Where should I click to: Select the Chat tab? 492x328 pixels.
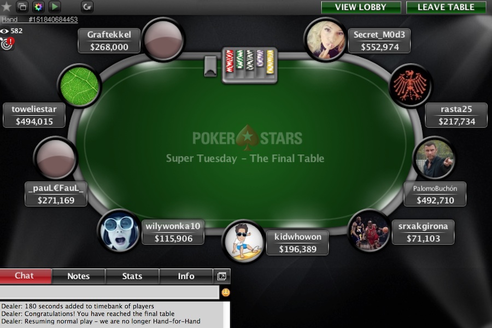click(25, 276)
